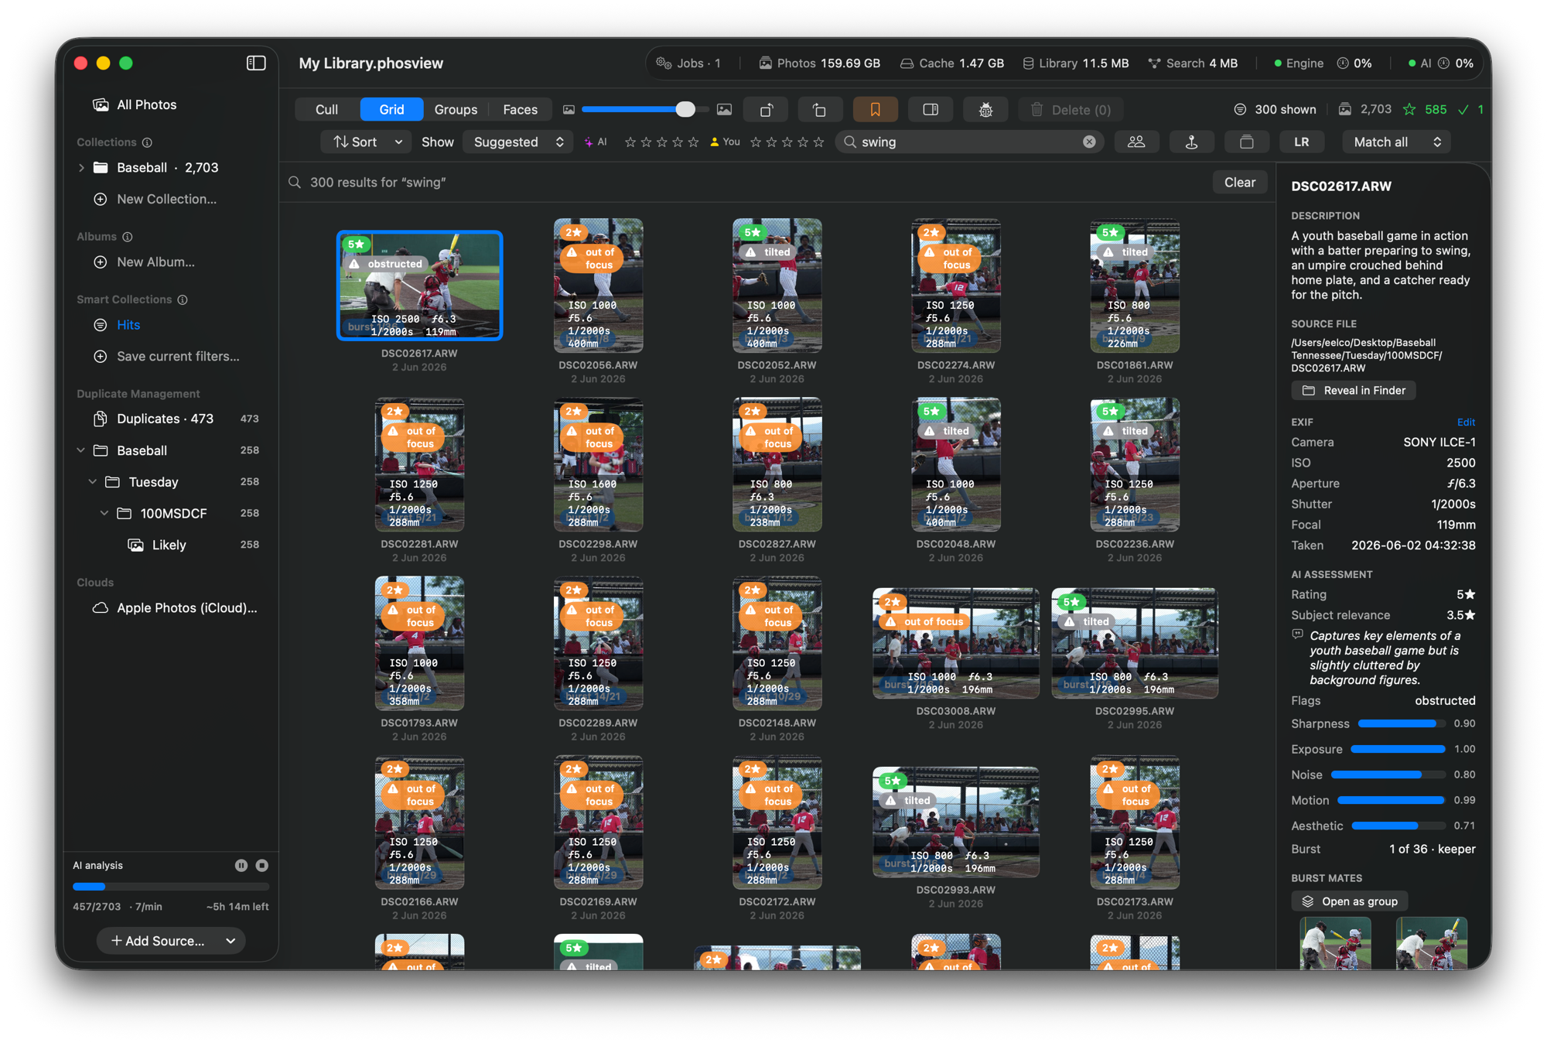This screenshot has height=1043, width=1547.
Task: Select thumbnail DSC02056.ARW
Action: 598,286
